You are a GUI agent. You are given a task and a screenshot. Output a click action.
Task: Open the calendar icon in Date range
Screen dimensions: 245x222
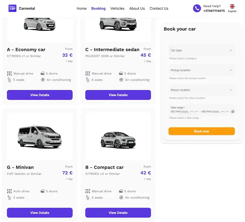233,111
